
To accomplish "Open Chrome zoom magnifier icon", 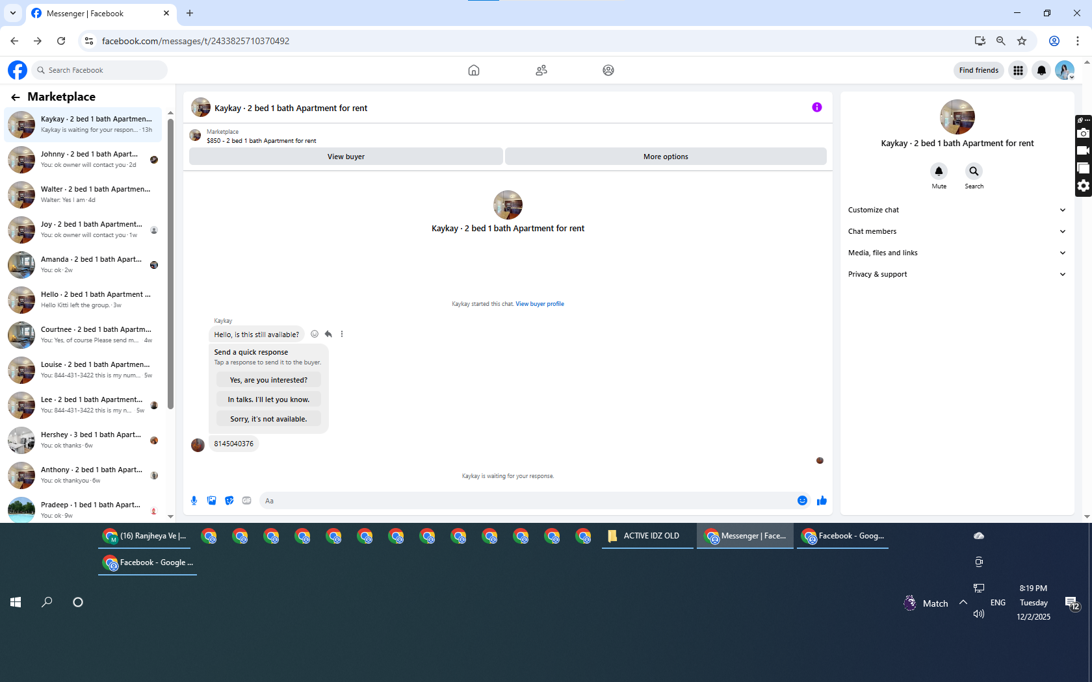I will pyautogui.click(x=1001, y=41).
